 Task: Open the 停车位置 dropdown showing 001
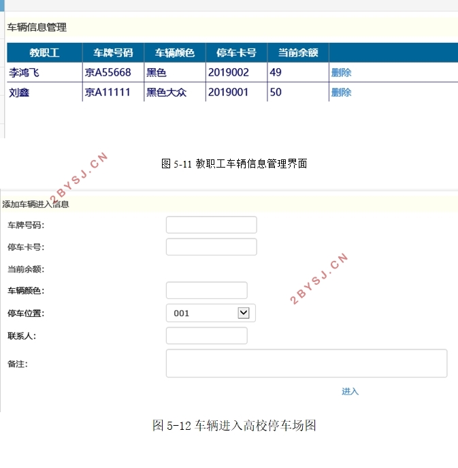pos(211,313)
